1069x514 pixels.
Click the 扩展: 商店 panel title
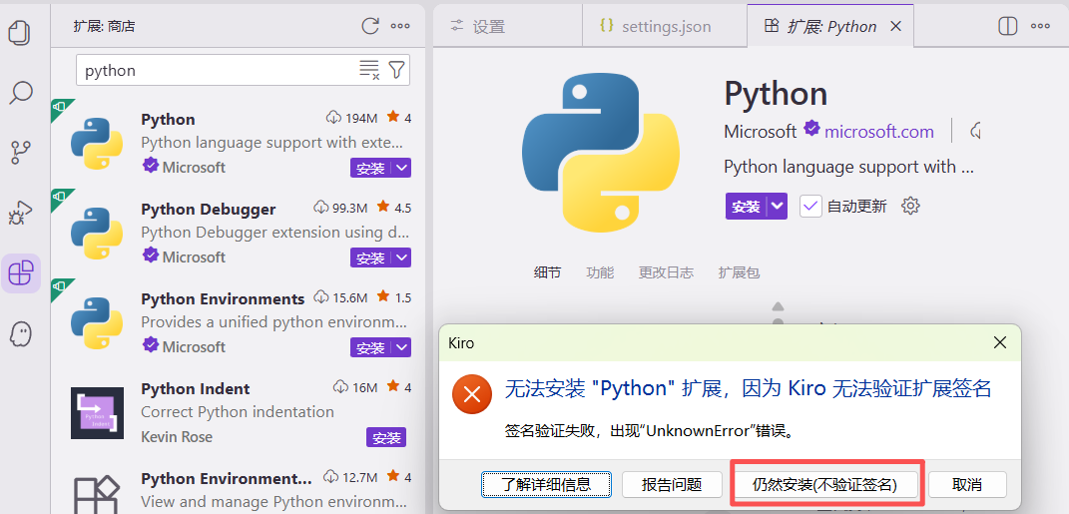pos(105,27)
